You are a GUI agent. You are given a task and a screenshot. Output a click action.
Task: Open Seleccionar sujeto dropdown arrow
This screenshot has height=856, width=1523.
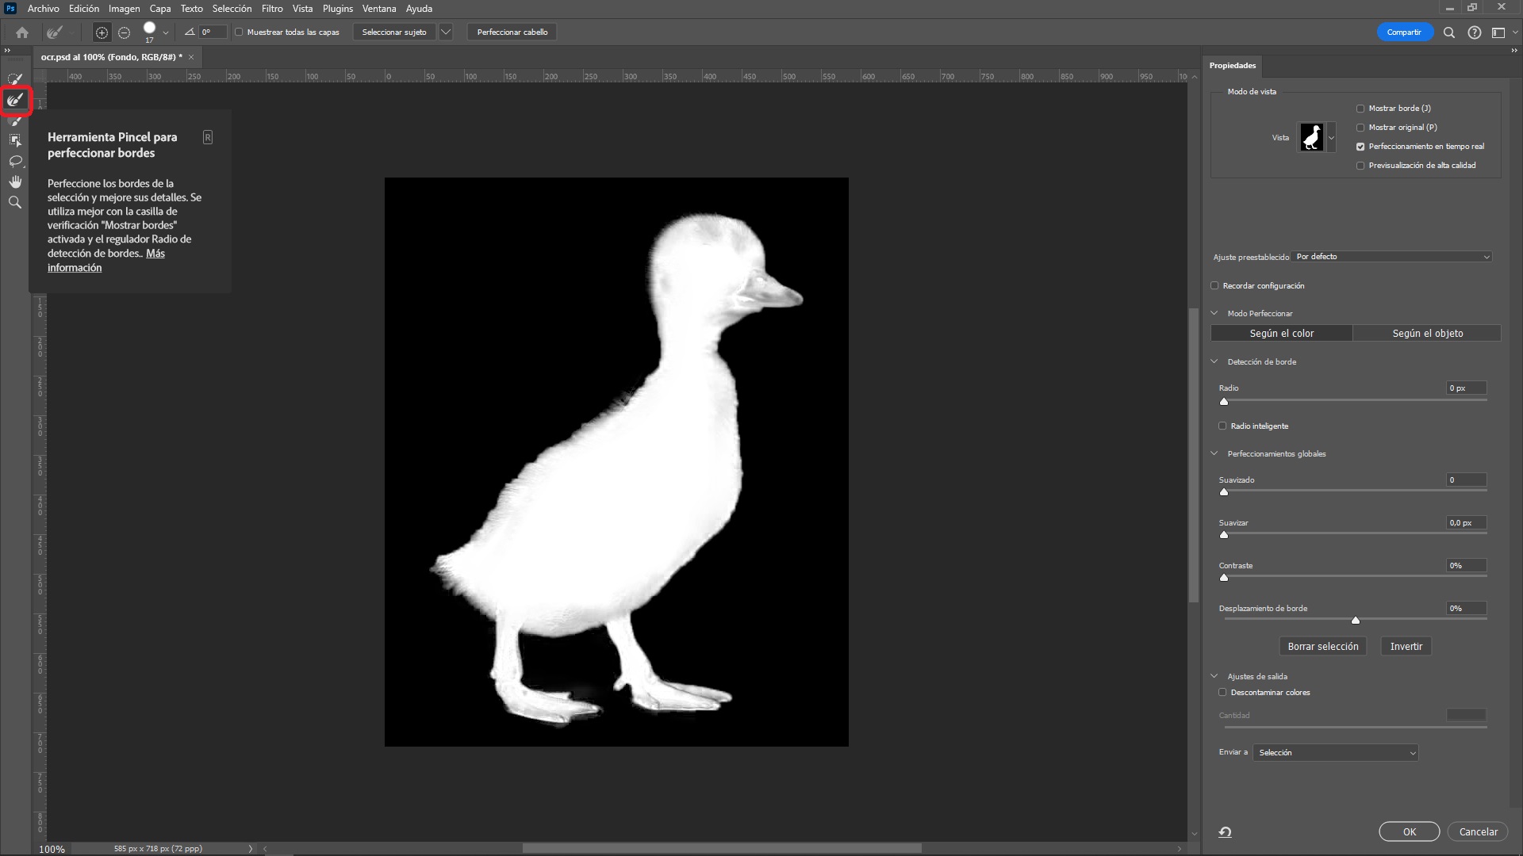[446, 32]
